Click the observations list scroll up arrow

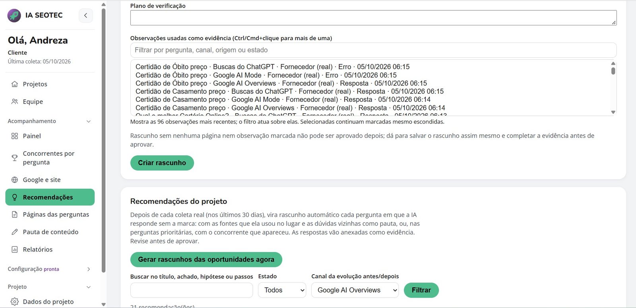613,63
